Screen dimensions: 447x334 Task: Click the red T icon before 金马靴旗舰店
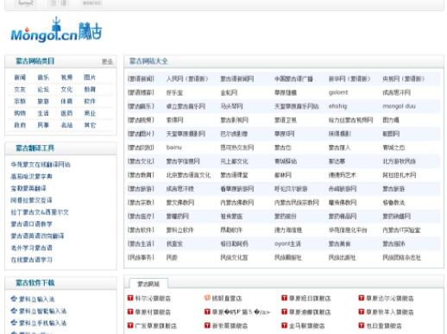(284, 325)
